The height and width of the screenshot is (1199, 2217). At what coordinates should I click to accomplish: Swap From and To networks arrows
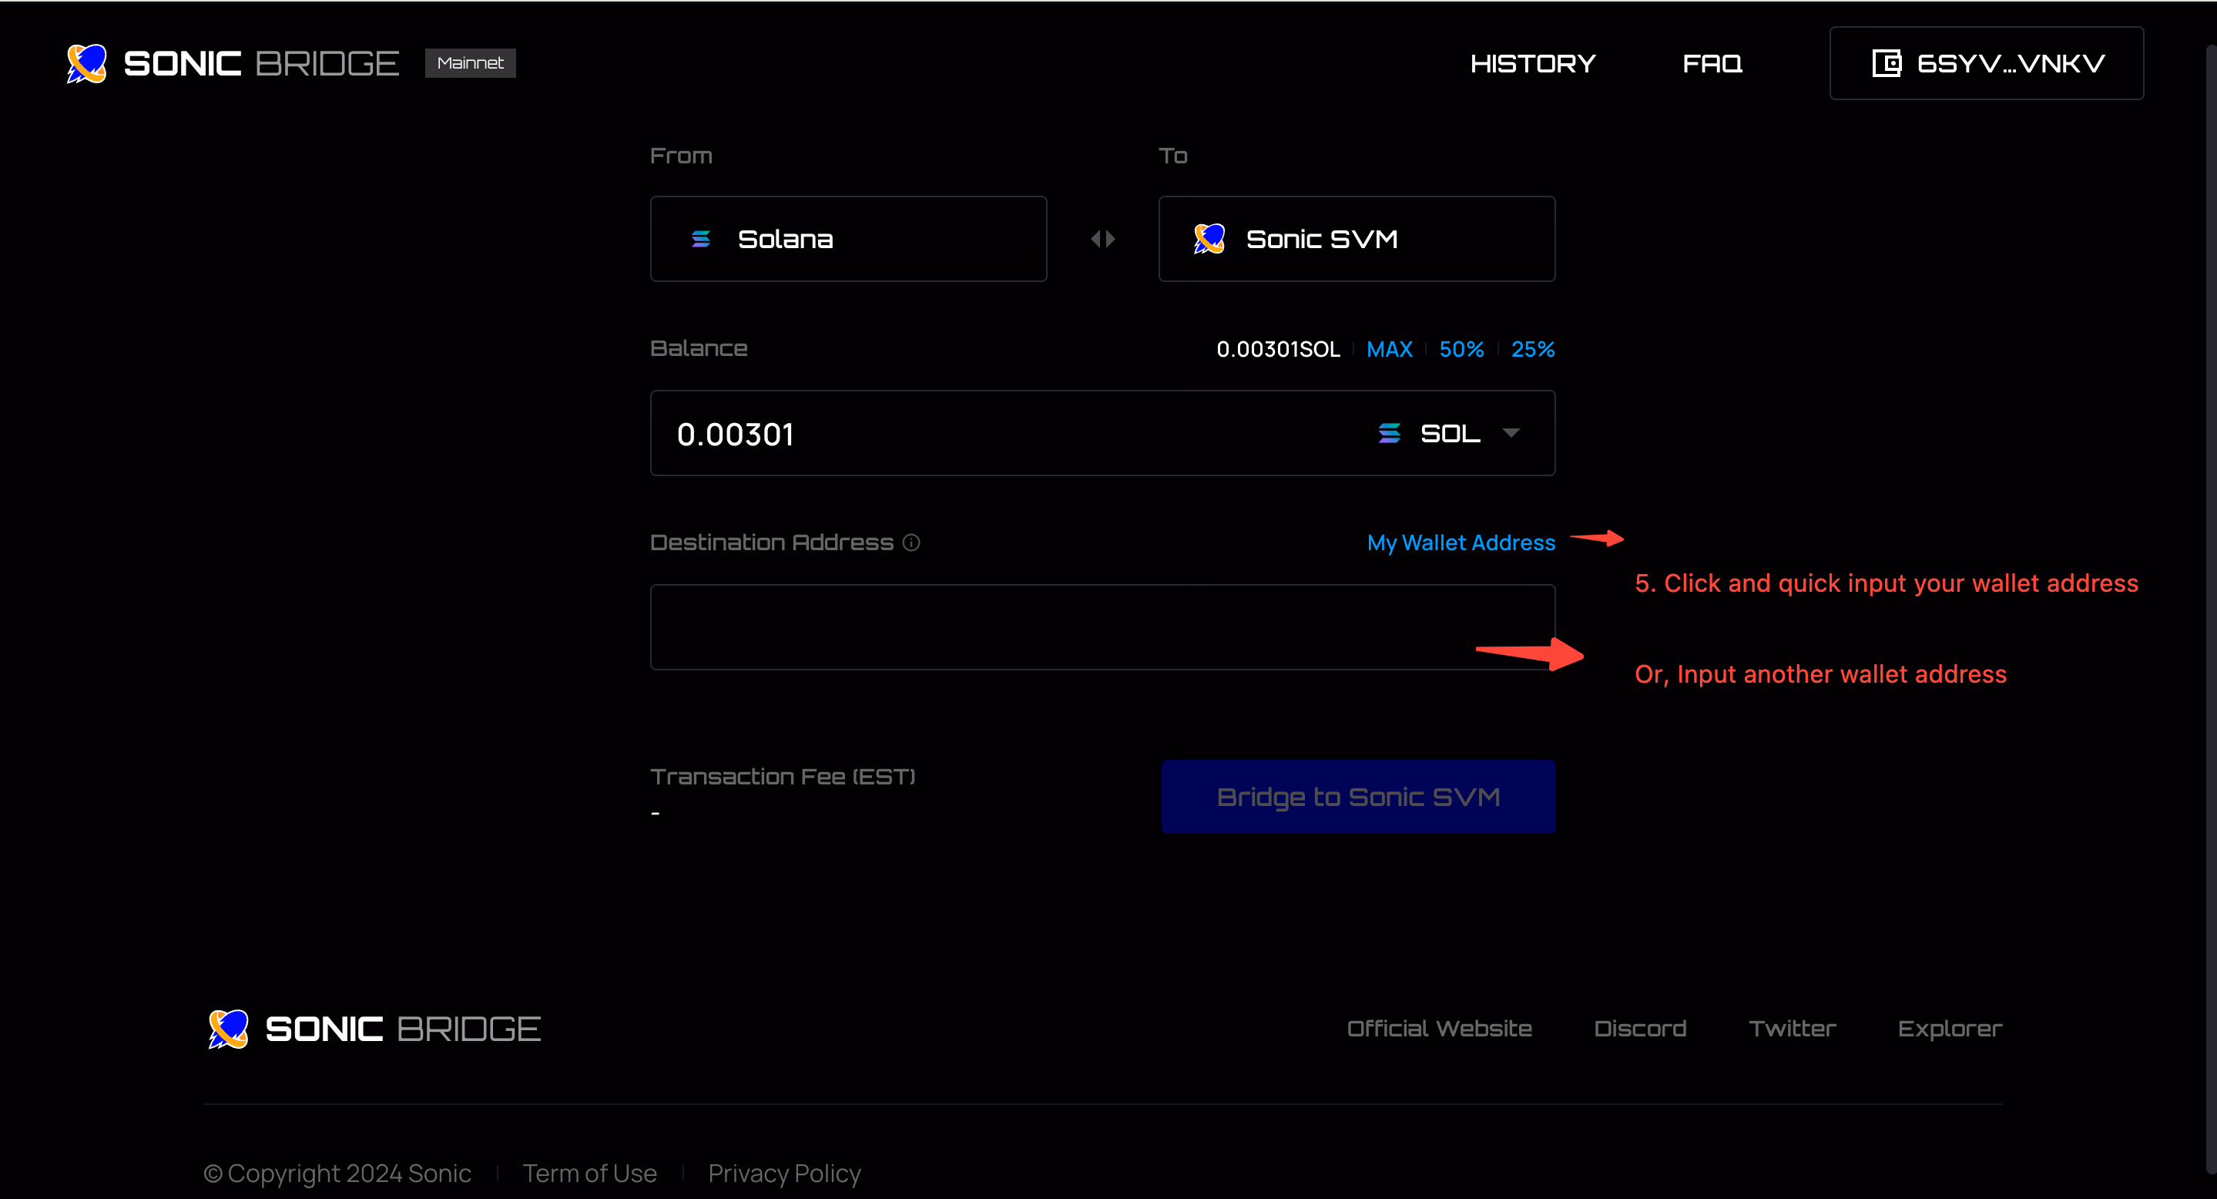tap(1102, 238)
